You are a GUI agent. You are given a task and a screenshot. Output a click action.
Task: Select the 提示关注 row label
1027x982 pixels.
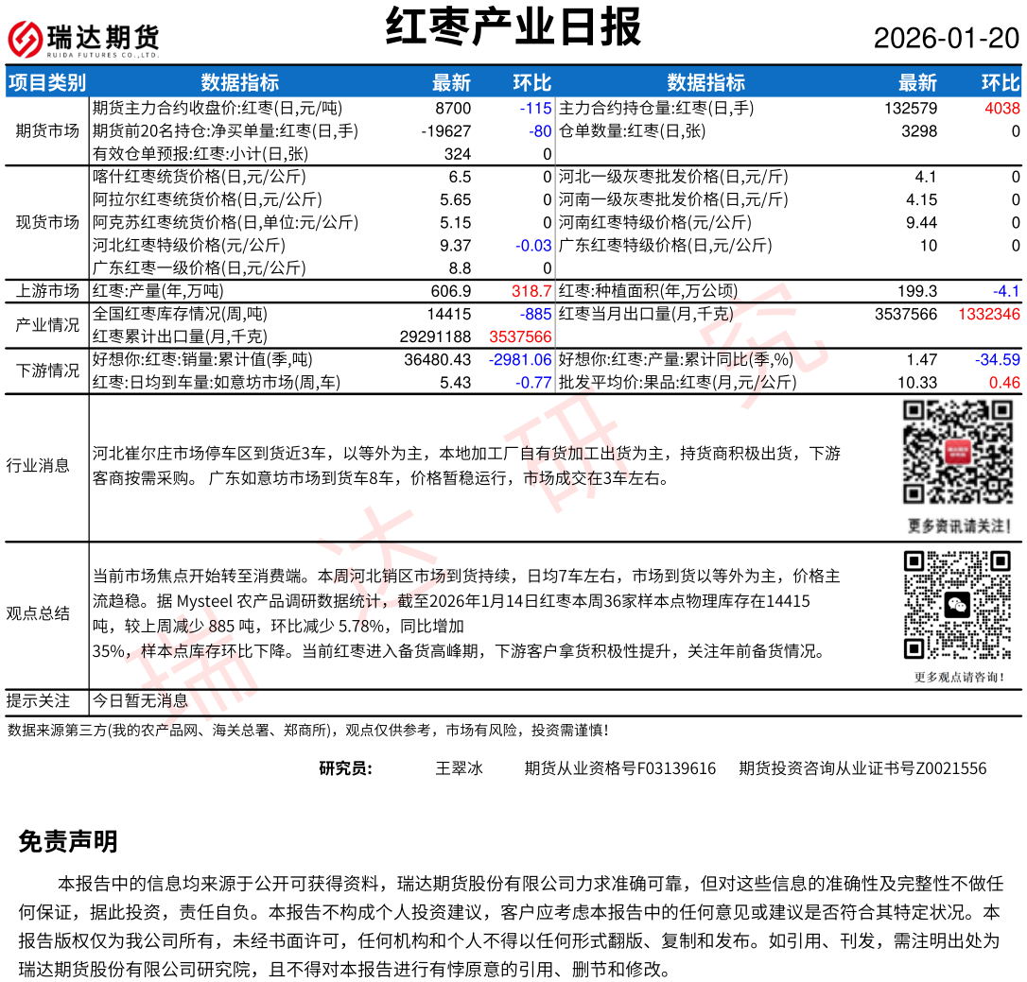click(38, 700)
